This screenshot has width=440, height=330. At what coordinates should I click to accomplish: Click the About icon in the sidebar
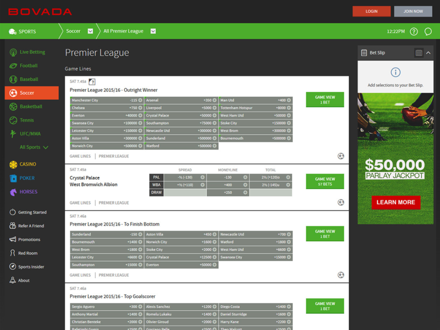(x=12, y=280)
